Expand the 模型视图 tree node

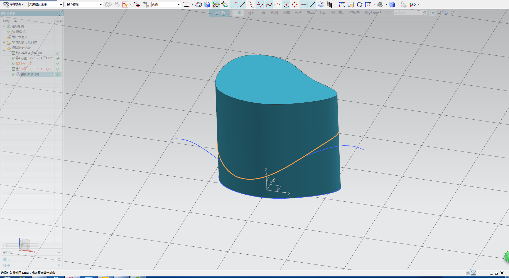[4, 27]
